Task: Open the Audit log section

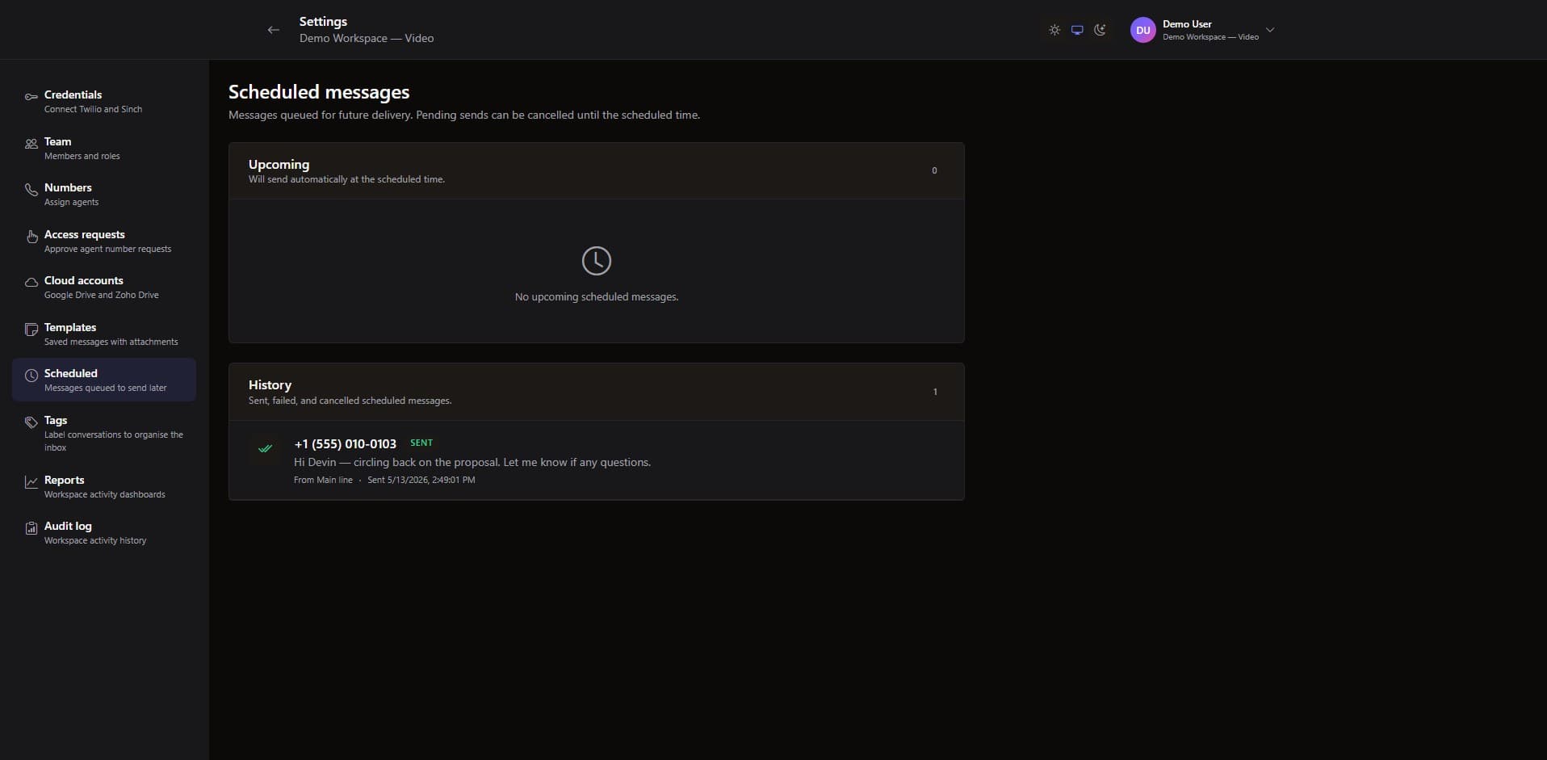Action: point(104,532)
